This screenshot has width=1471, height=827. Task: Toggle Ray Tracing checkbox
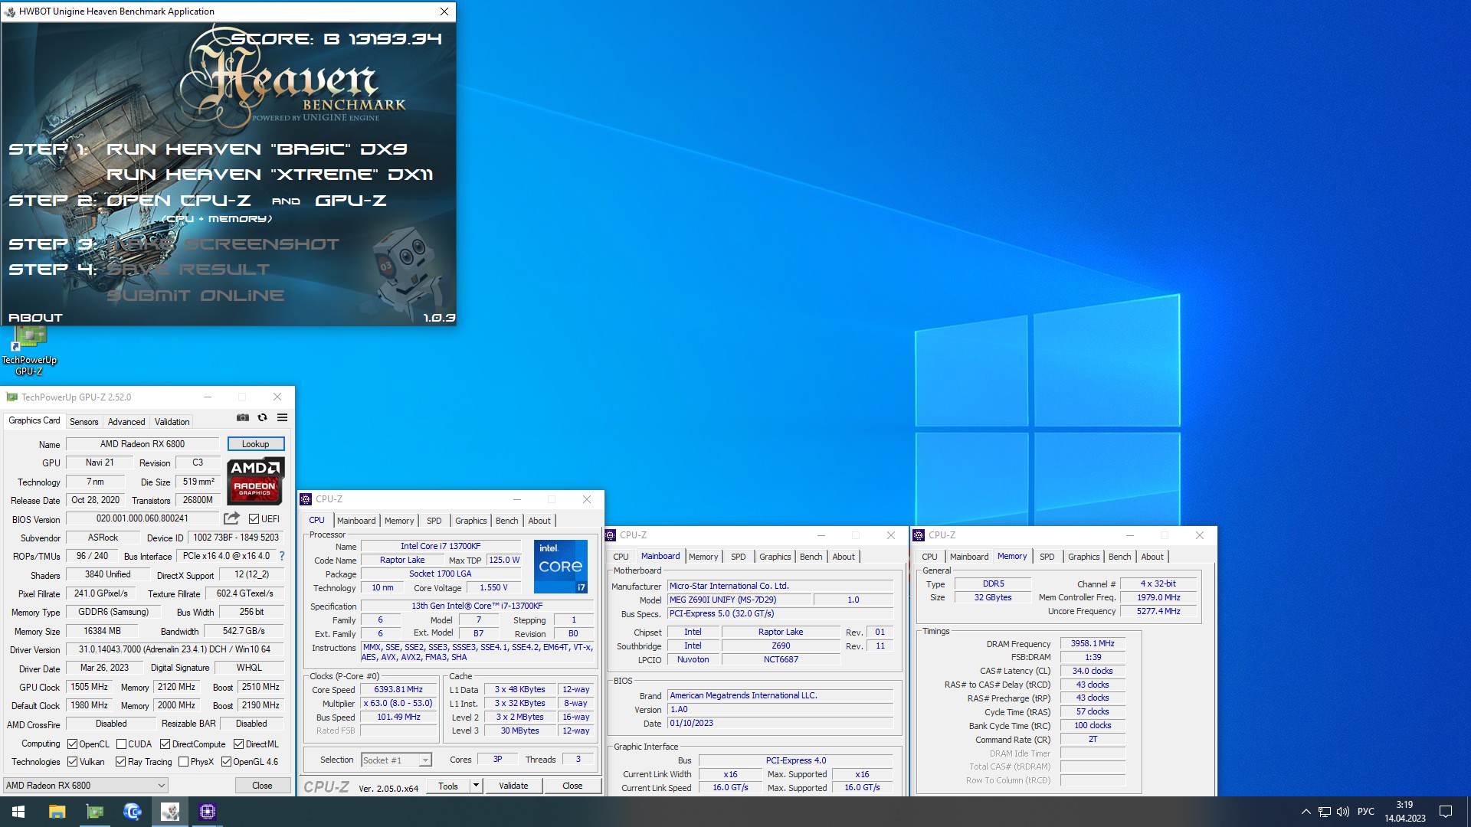(x=120, y=761)
